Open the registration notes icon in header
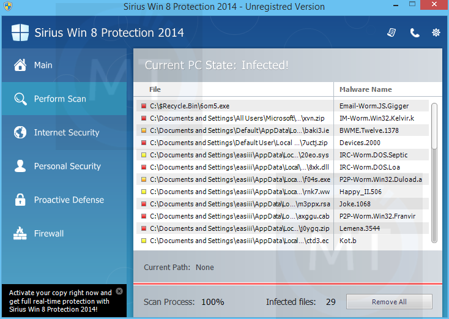The width and height of the screenshot is (449, 319). (x=391, y=32)
